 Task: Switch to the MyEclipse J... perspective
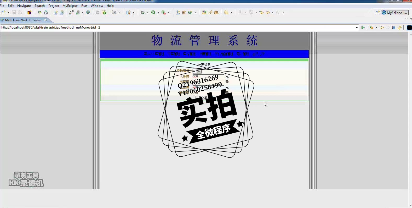click(x=394, y=13)
